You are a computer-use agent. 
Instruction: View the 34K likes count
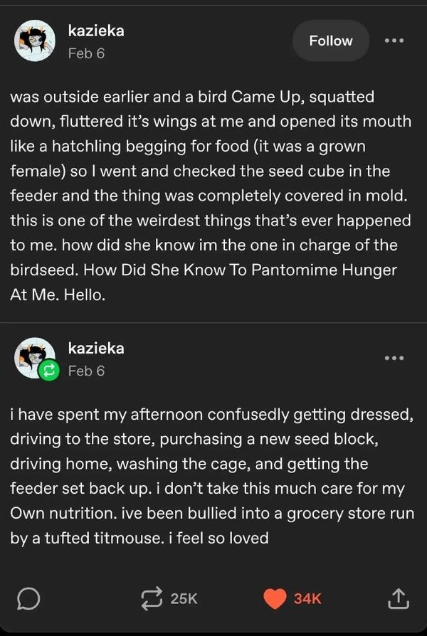(x=307, y=599)
